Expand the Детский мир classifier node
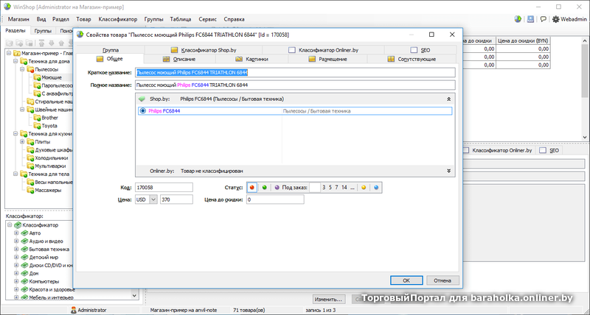Screen dimensions: 590x315 pos(16,257)
